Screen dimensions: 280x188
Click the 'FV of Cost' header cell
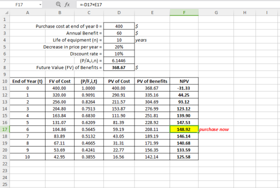pos(59,81)
